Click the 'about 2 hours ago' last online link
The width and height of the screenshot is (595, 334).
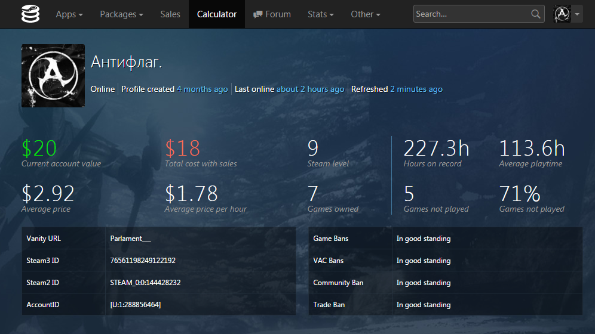(311, 89)
